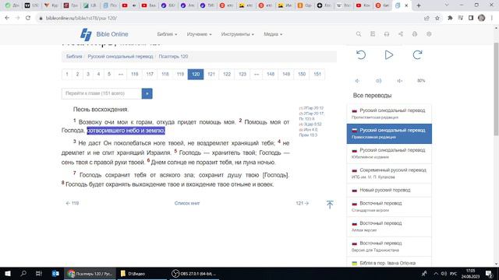The width and height of the screenshot is (499, 280).
Task: Skip audio forward with the clockwise arrow
Action: (417, 55)
